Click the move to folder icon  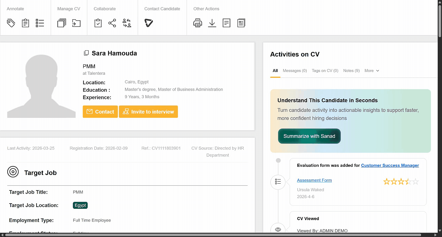pyautogui.click(x=76, y=23)
